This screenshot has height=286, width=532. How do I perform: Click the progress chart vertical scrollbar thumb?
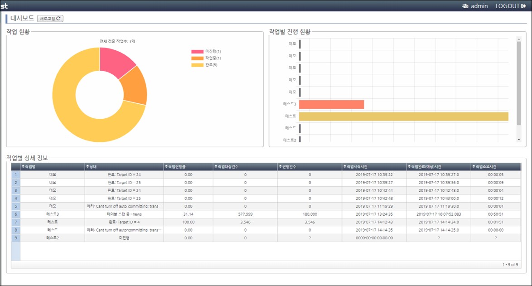519,83
